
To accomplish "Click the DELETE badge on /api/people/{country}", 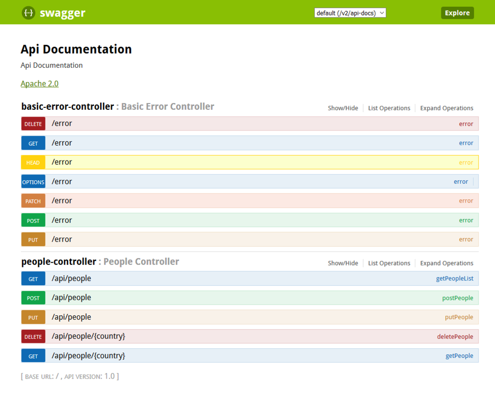I will (33, 337).
